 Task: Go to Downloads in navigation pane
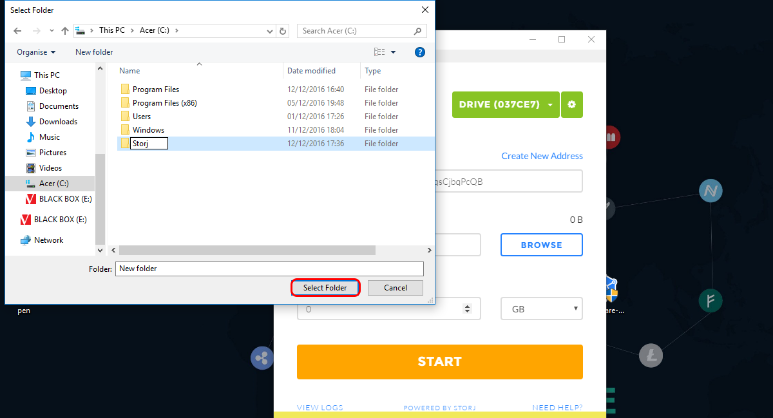(58, 122)
